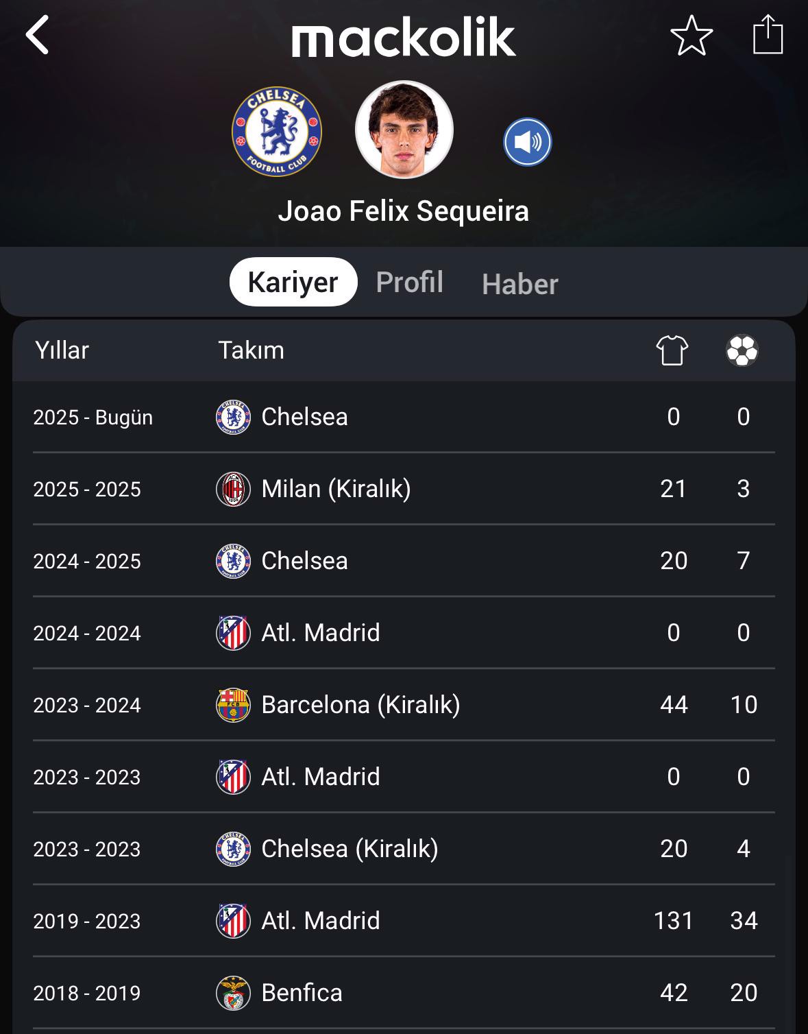The image size is (808, 1034).
Task: Open Joao Felix profile photo
Action: (x=404, y=130)
